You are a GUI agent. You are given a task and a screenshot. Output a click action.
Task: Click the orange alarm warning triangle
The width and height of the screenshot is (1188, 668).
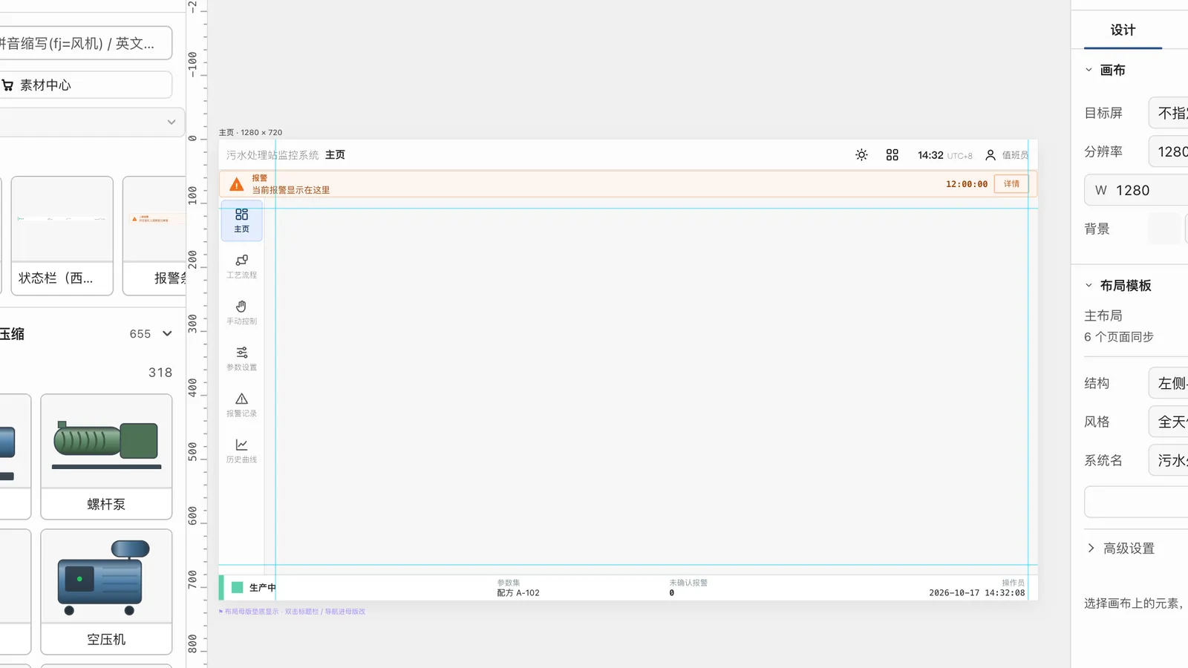click(x=236, y=184)
